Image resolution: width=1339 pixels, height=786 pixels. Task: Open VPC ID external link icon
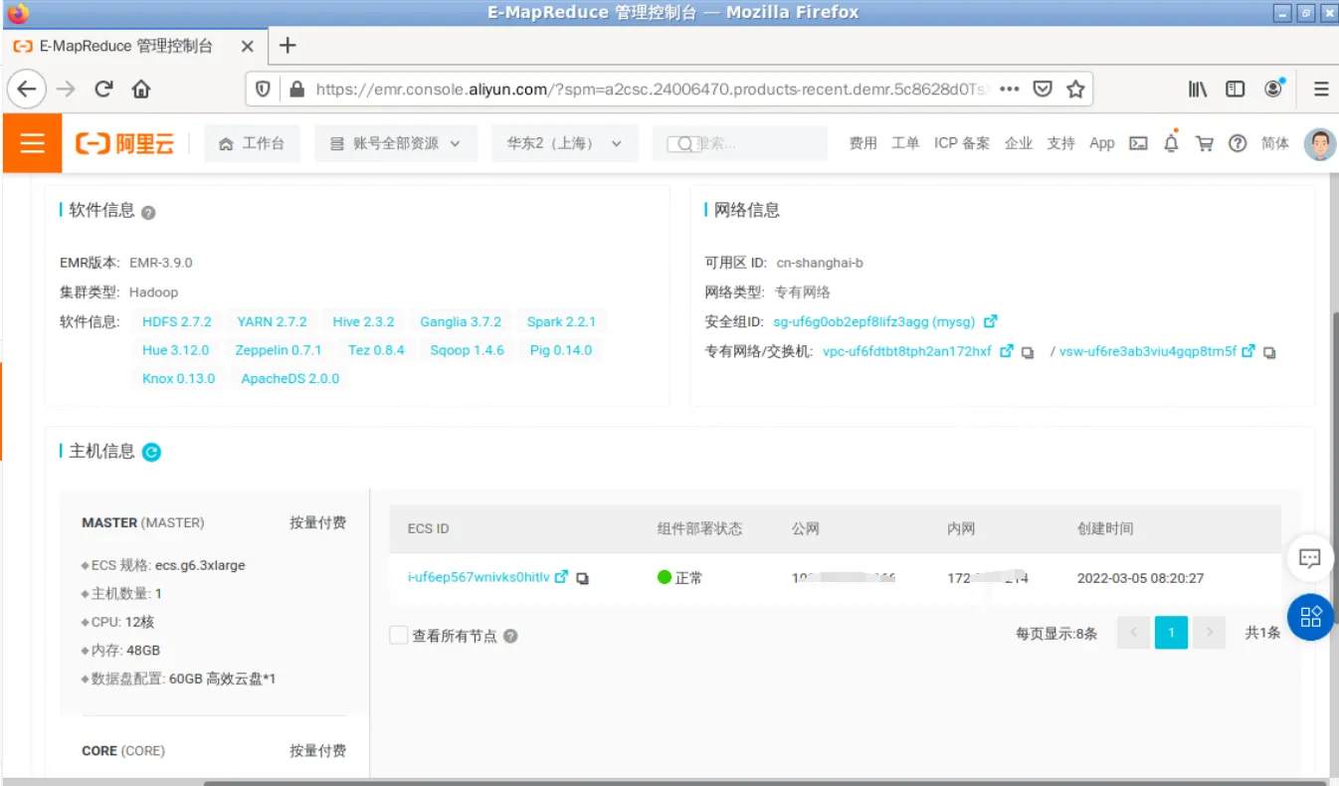pos(1007,350)
